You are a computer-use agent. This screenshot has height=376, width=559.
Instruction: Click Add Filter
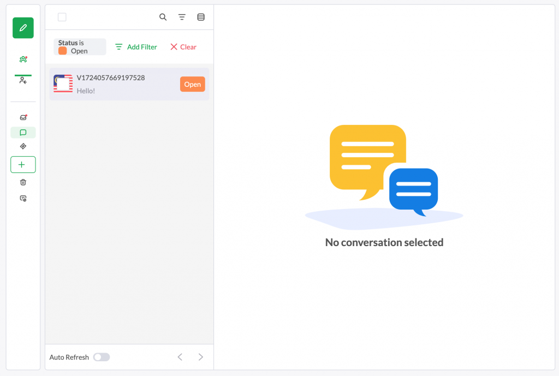point(135,47)
